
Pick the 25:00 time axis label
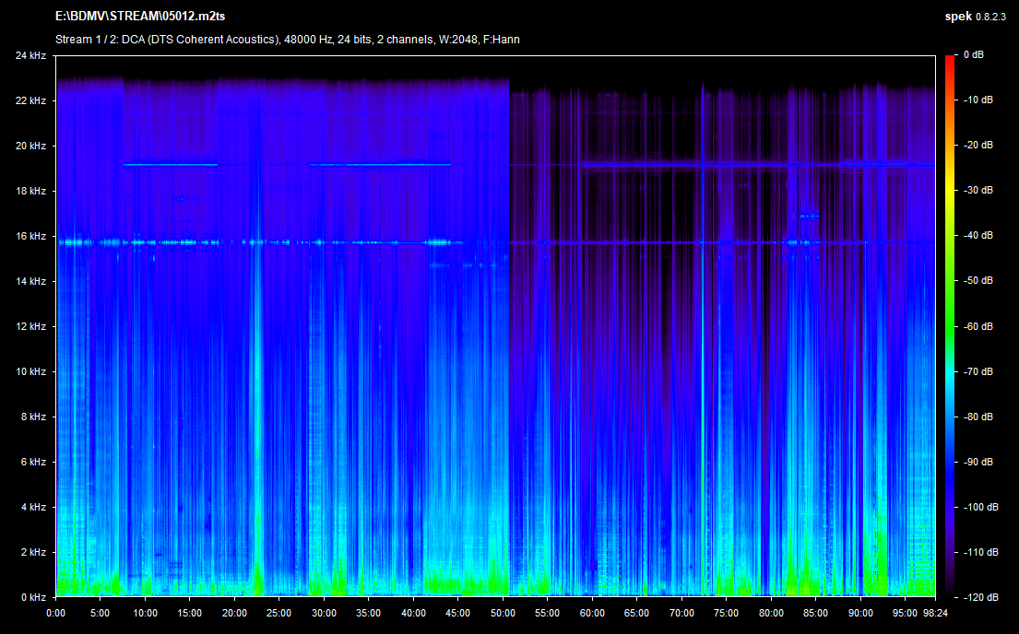pos(278,612)
